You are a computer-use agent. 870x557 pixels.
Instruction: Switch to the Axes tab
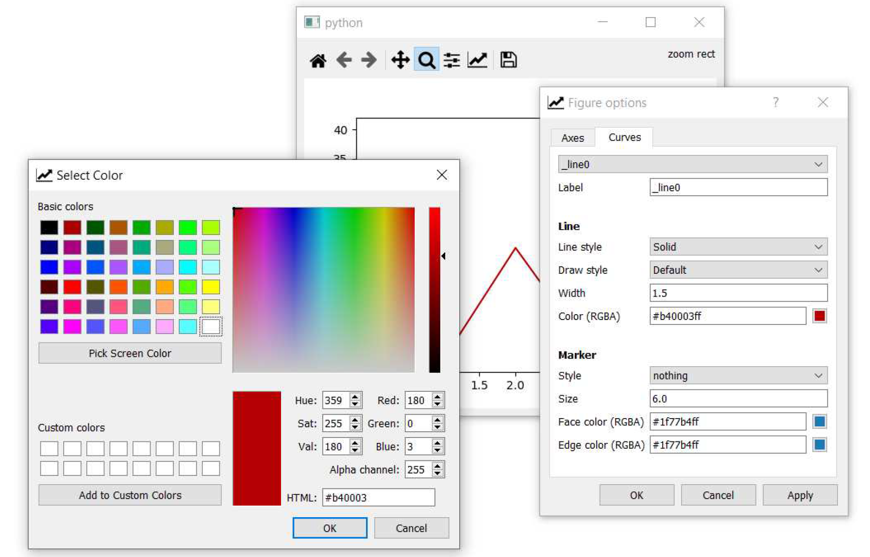click(572, 138)
